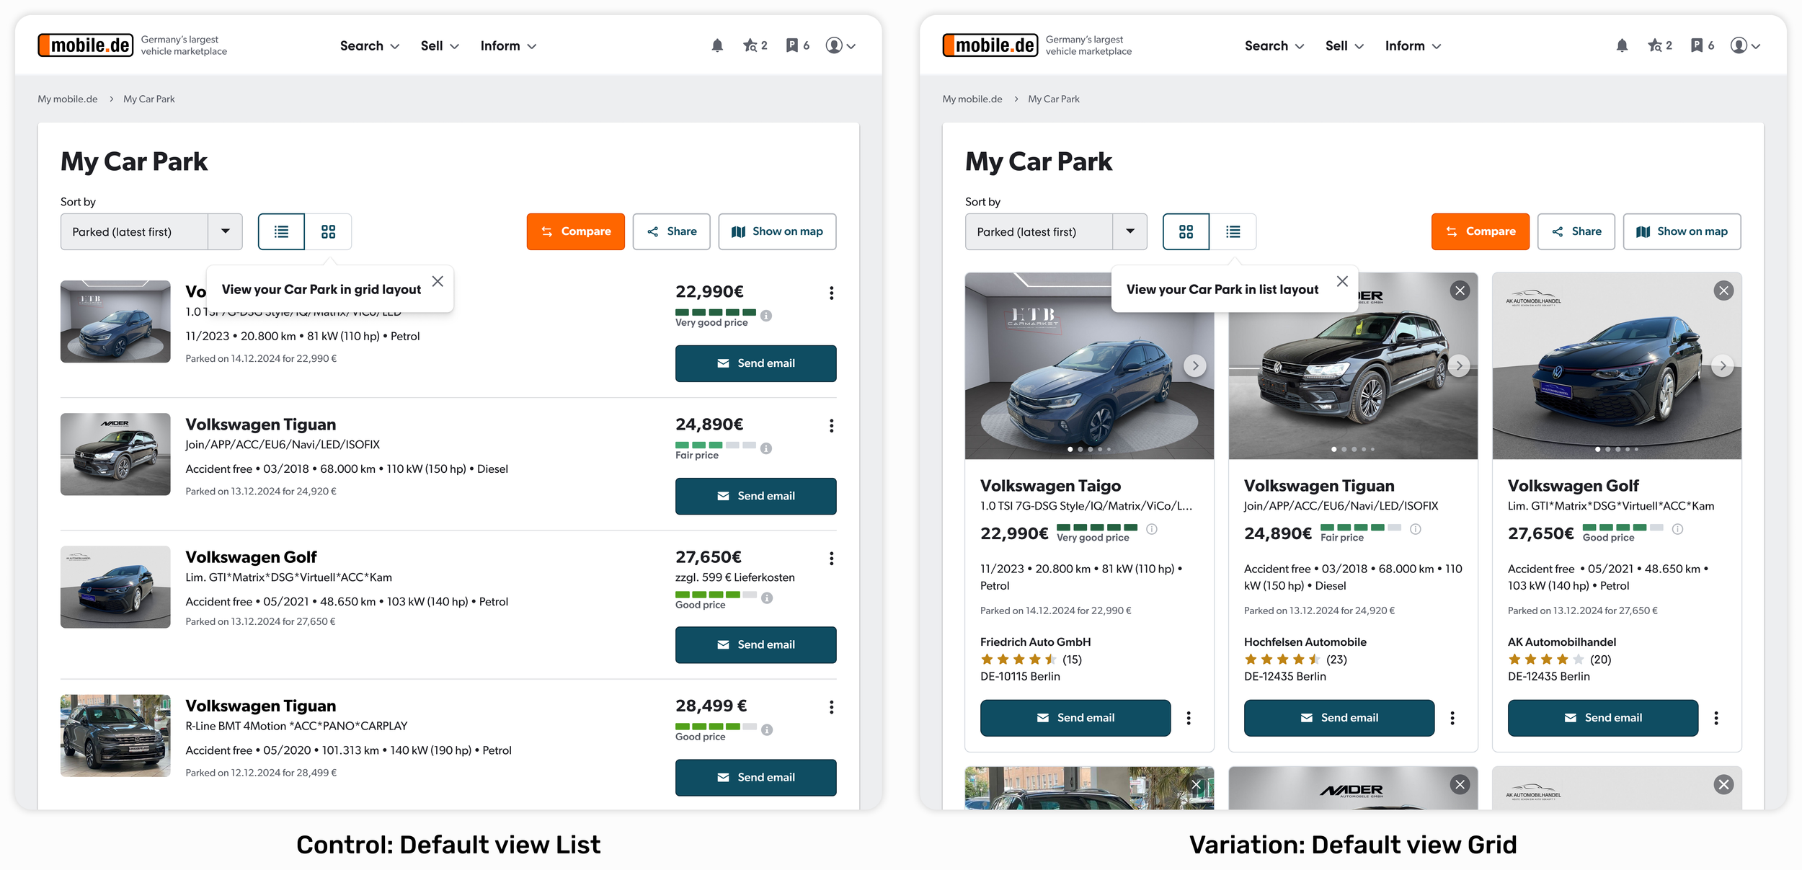Screen dimensions: 1802x870
Task: Click orange Compare button in variation panel
Action: pyautogui.click(x=1480, y=231)
